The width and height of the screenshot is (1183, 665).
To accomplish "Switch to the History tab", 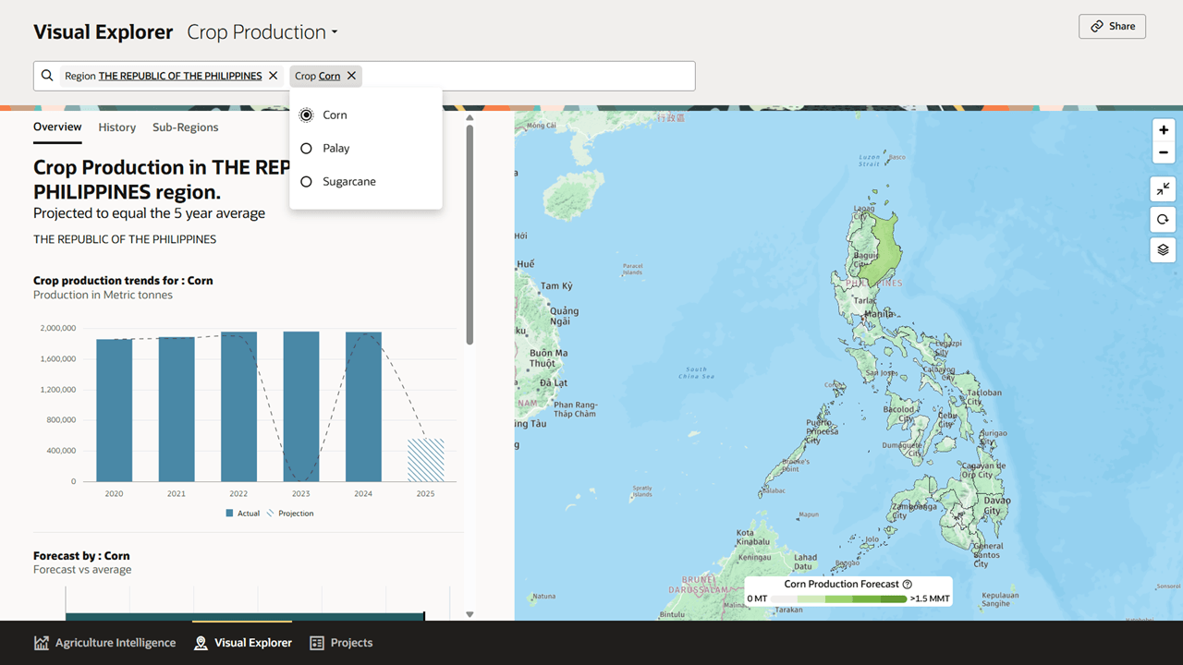I will coord(116,127).
